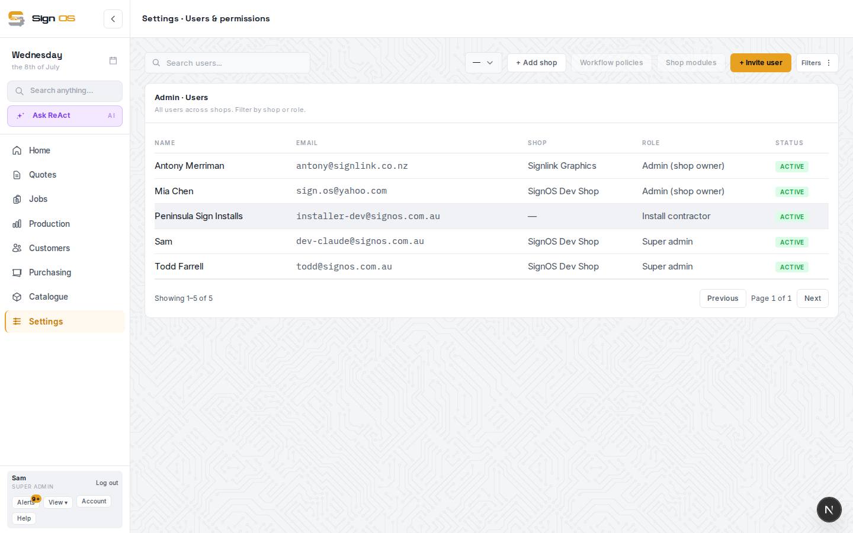
Task: Open the shop filter dropdown
Action: click(483, 63)
